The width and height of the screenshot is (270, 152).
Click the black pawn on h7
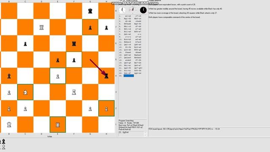[x=106, y=27]
